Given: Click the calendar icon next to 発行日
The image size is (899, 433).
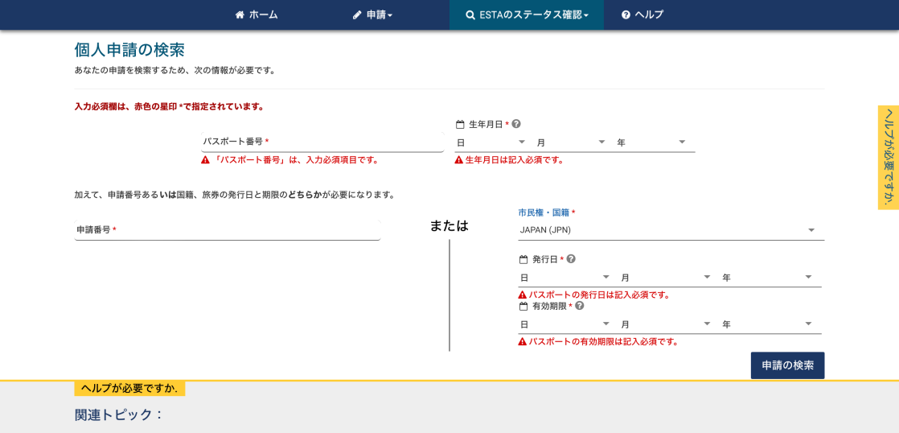Looking at the screenshot, I should 523,260.
